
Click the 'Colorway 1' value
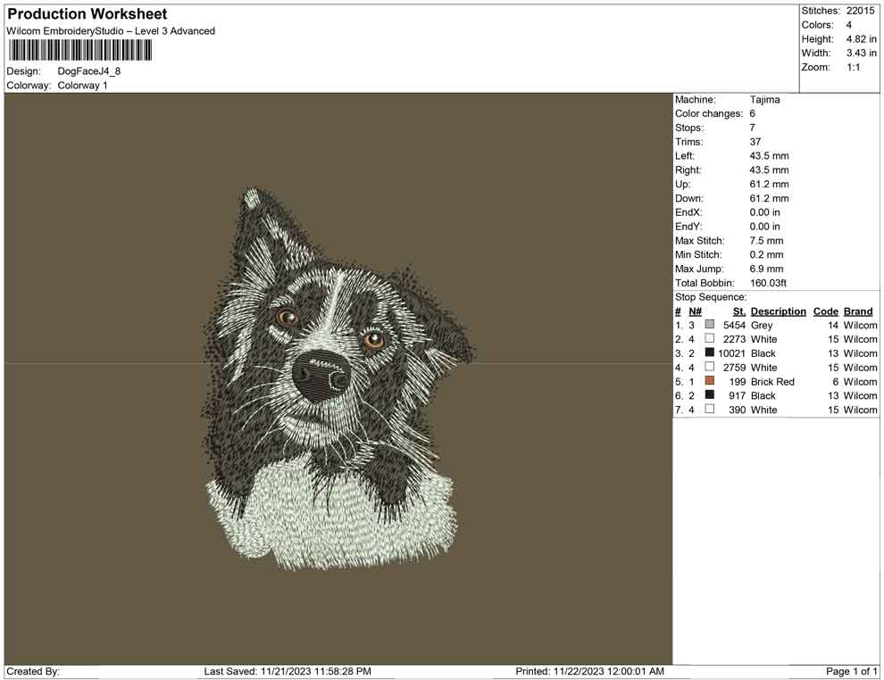click(82, 86)
